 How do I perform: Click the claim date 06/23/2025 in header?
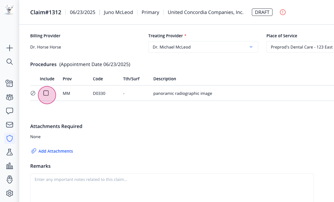click(x=83, y=12)
